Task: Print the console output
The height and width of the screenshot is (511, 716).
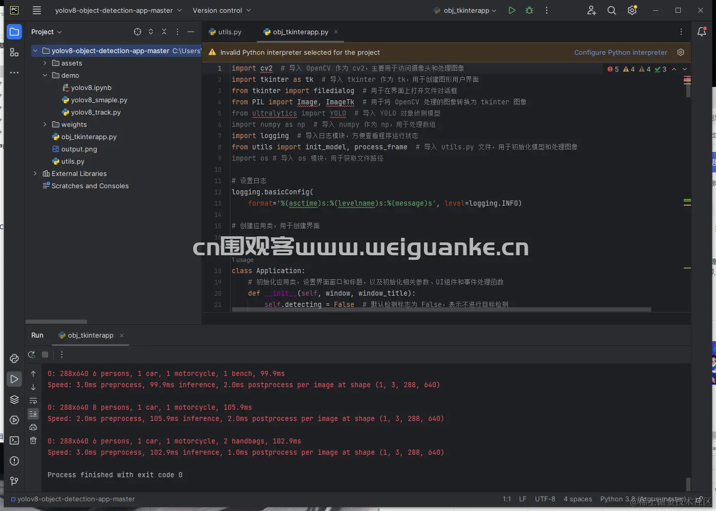Action: click(x=33, y=427)
